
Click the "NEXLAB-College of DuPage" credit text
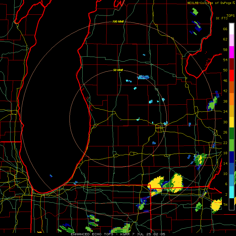[x=210, y=3]
